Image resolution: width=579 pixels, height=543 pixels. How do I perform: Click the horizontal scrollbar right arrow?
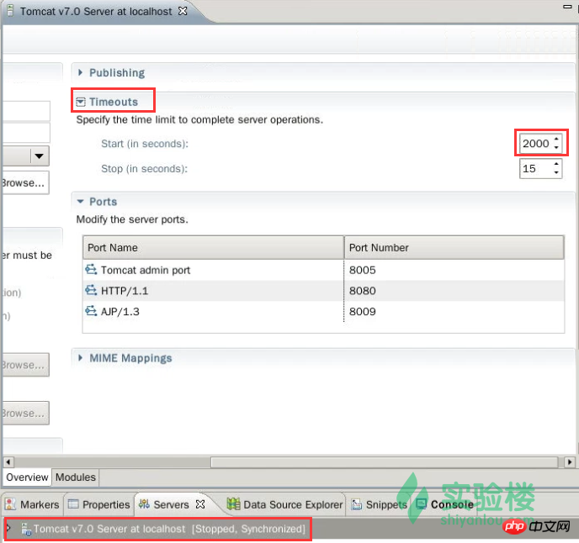coord(570,461)
